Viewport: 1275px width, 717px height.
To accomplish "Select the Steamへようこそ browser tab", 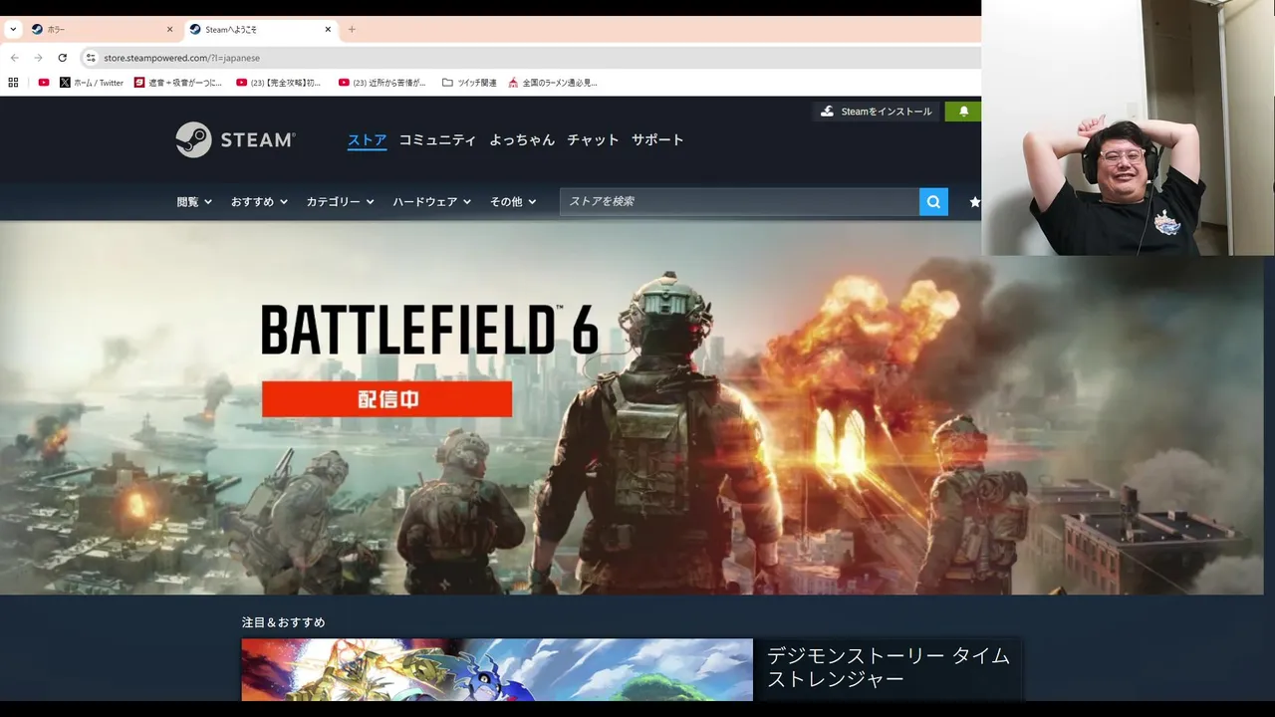I will 260,29.
